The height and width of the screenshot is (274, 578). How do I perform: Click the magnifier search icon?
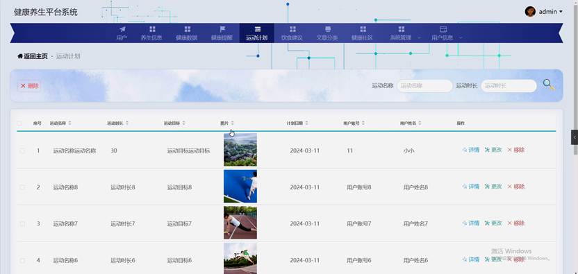tap(549, 85)
